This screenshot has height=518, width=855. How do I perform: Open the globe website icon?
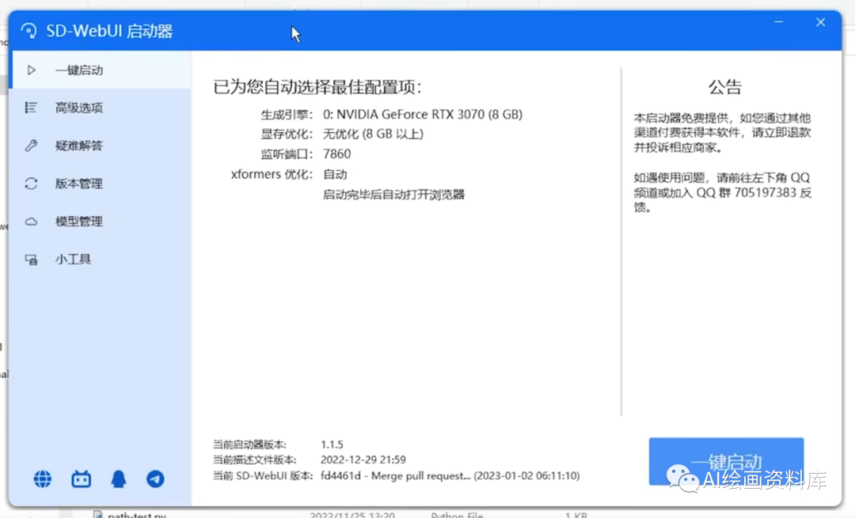click(x=43, y=478)
